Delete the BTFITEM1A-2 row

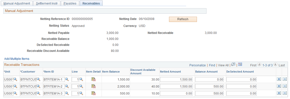(x=285, y=86)
